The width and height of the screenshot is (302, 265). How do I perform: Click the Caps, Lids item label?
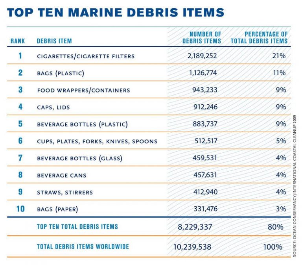[53, 107]
